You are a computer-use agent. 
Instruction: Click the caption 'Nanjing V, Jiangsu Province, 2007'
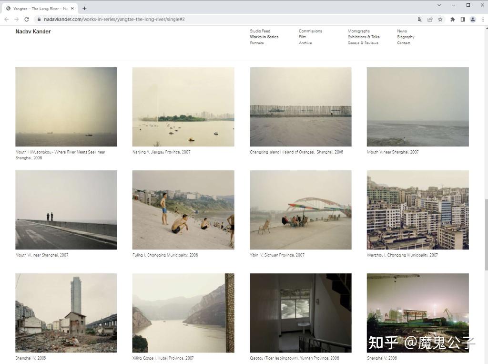click(x=161, y=152)
